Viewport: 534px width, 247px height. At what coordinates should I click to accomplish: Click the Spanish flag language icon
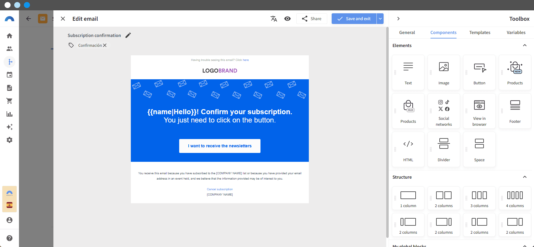point(9,205)
